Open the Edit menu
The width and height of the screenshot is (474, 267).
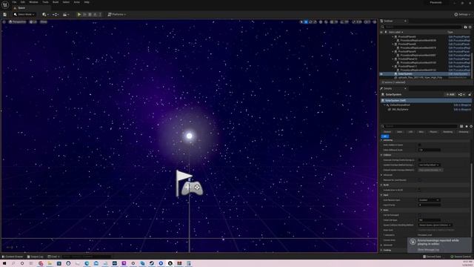(23, 2)
